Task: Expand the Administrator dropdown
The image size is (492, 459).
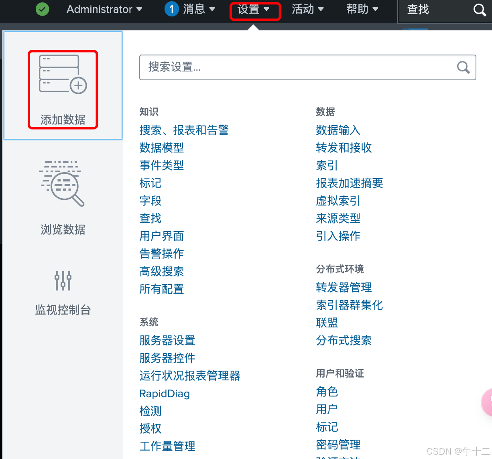Action: (104, 9)
